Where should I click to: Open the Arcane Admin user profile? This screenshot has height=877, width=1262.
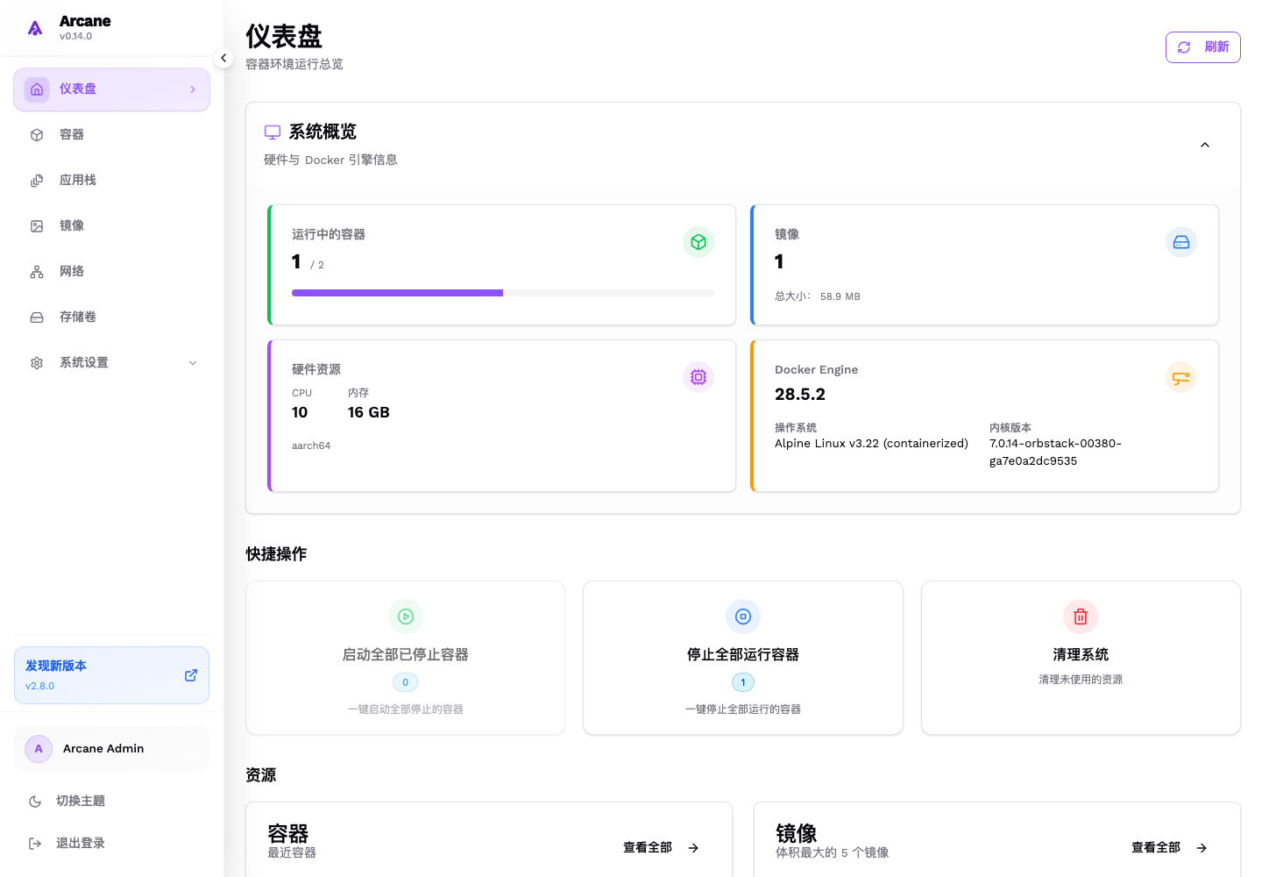coord(111,749)
